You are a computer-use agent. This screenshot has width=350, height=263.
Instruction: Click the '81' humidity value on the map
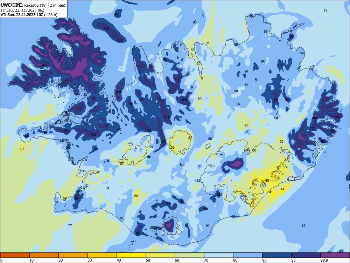pyautogui.click(x=107, y=188)
